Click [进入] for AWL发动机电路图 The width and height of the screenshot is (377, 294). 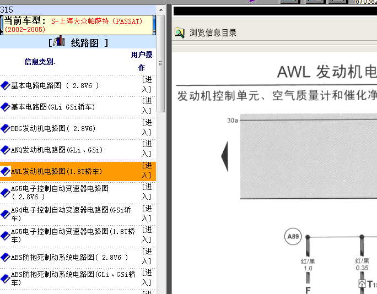147,170
